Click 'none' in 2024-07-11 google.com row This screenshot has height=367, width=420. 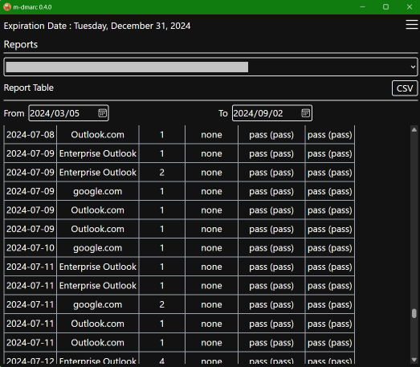click(211, 304)
